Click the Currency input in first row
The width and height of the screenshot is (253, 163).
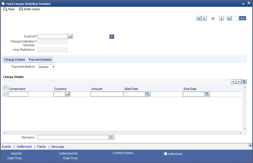pyautogui.click(x=59, y=94)
